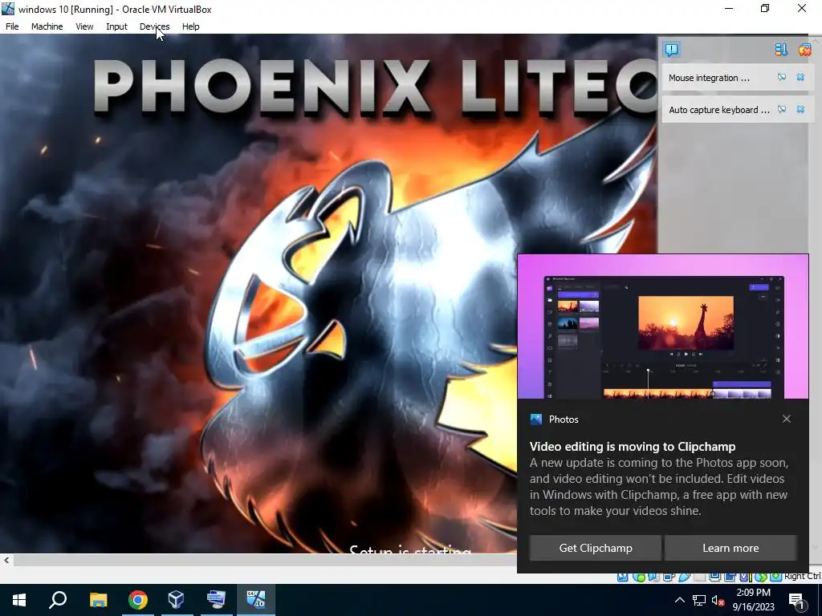Click the VM horizontal scrollbar left arrow
This screenshot has height=616, width=822.
pyautogui.click(x=6, y=561)
